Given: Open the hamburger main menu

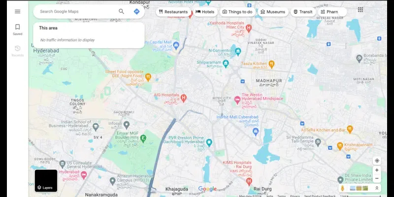Looking at the screenshot, I should pyautogui.click(x=18, y=11).
